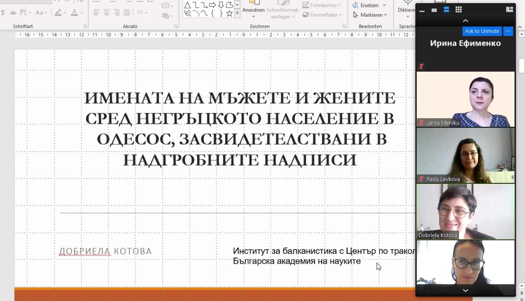Viewport: 525px width, 301px height.
Task: Select Dobriela Kotova's video thumbnail
Action: click(465, 212)
